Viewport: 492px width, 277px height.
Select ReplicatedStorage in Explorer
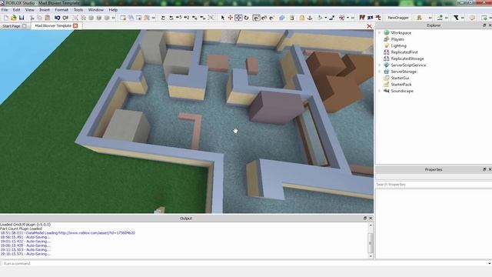[407, 58]
